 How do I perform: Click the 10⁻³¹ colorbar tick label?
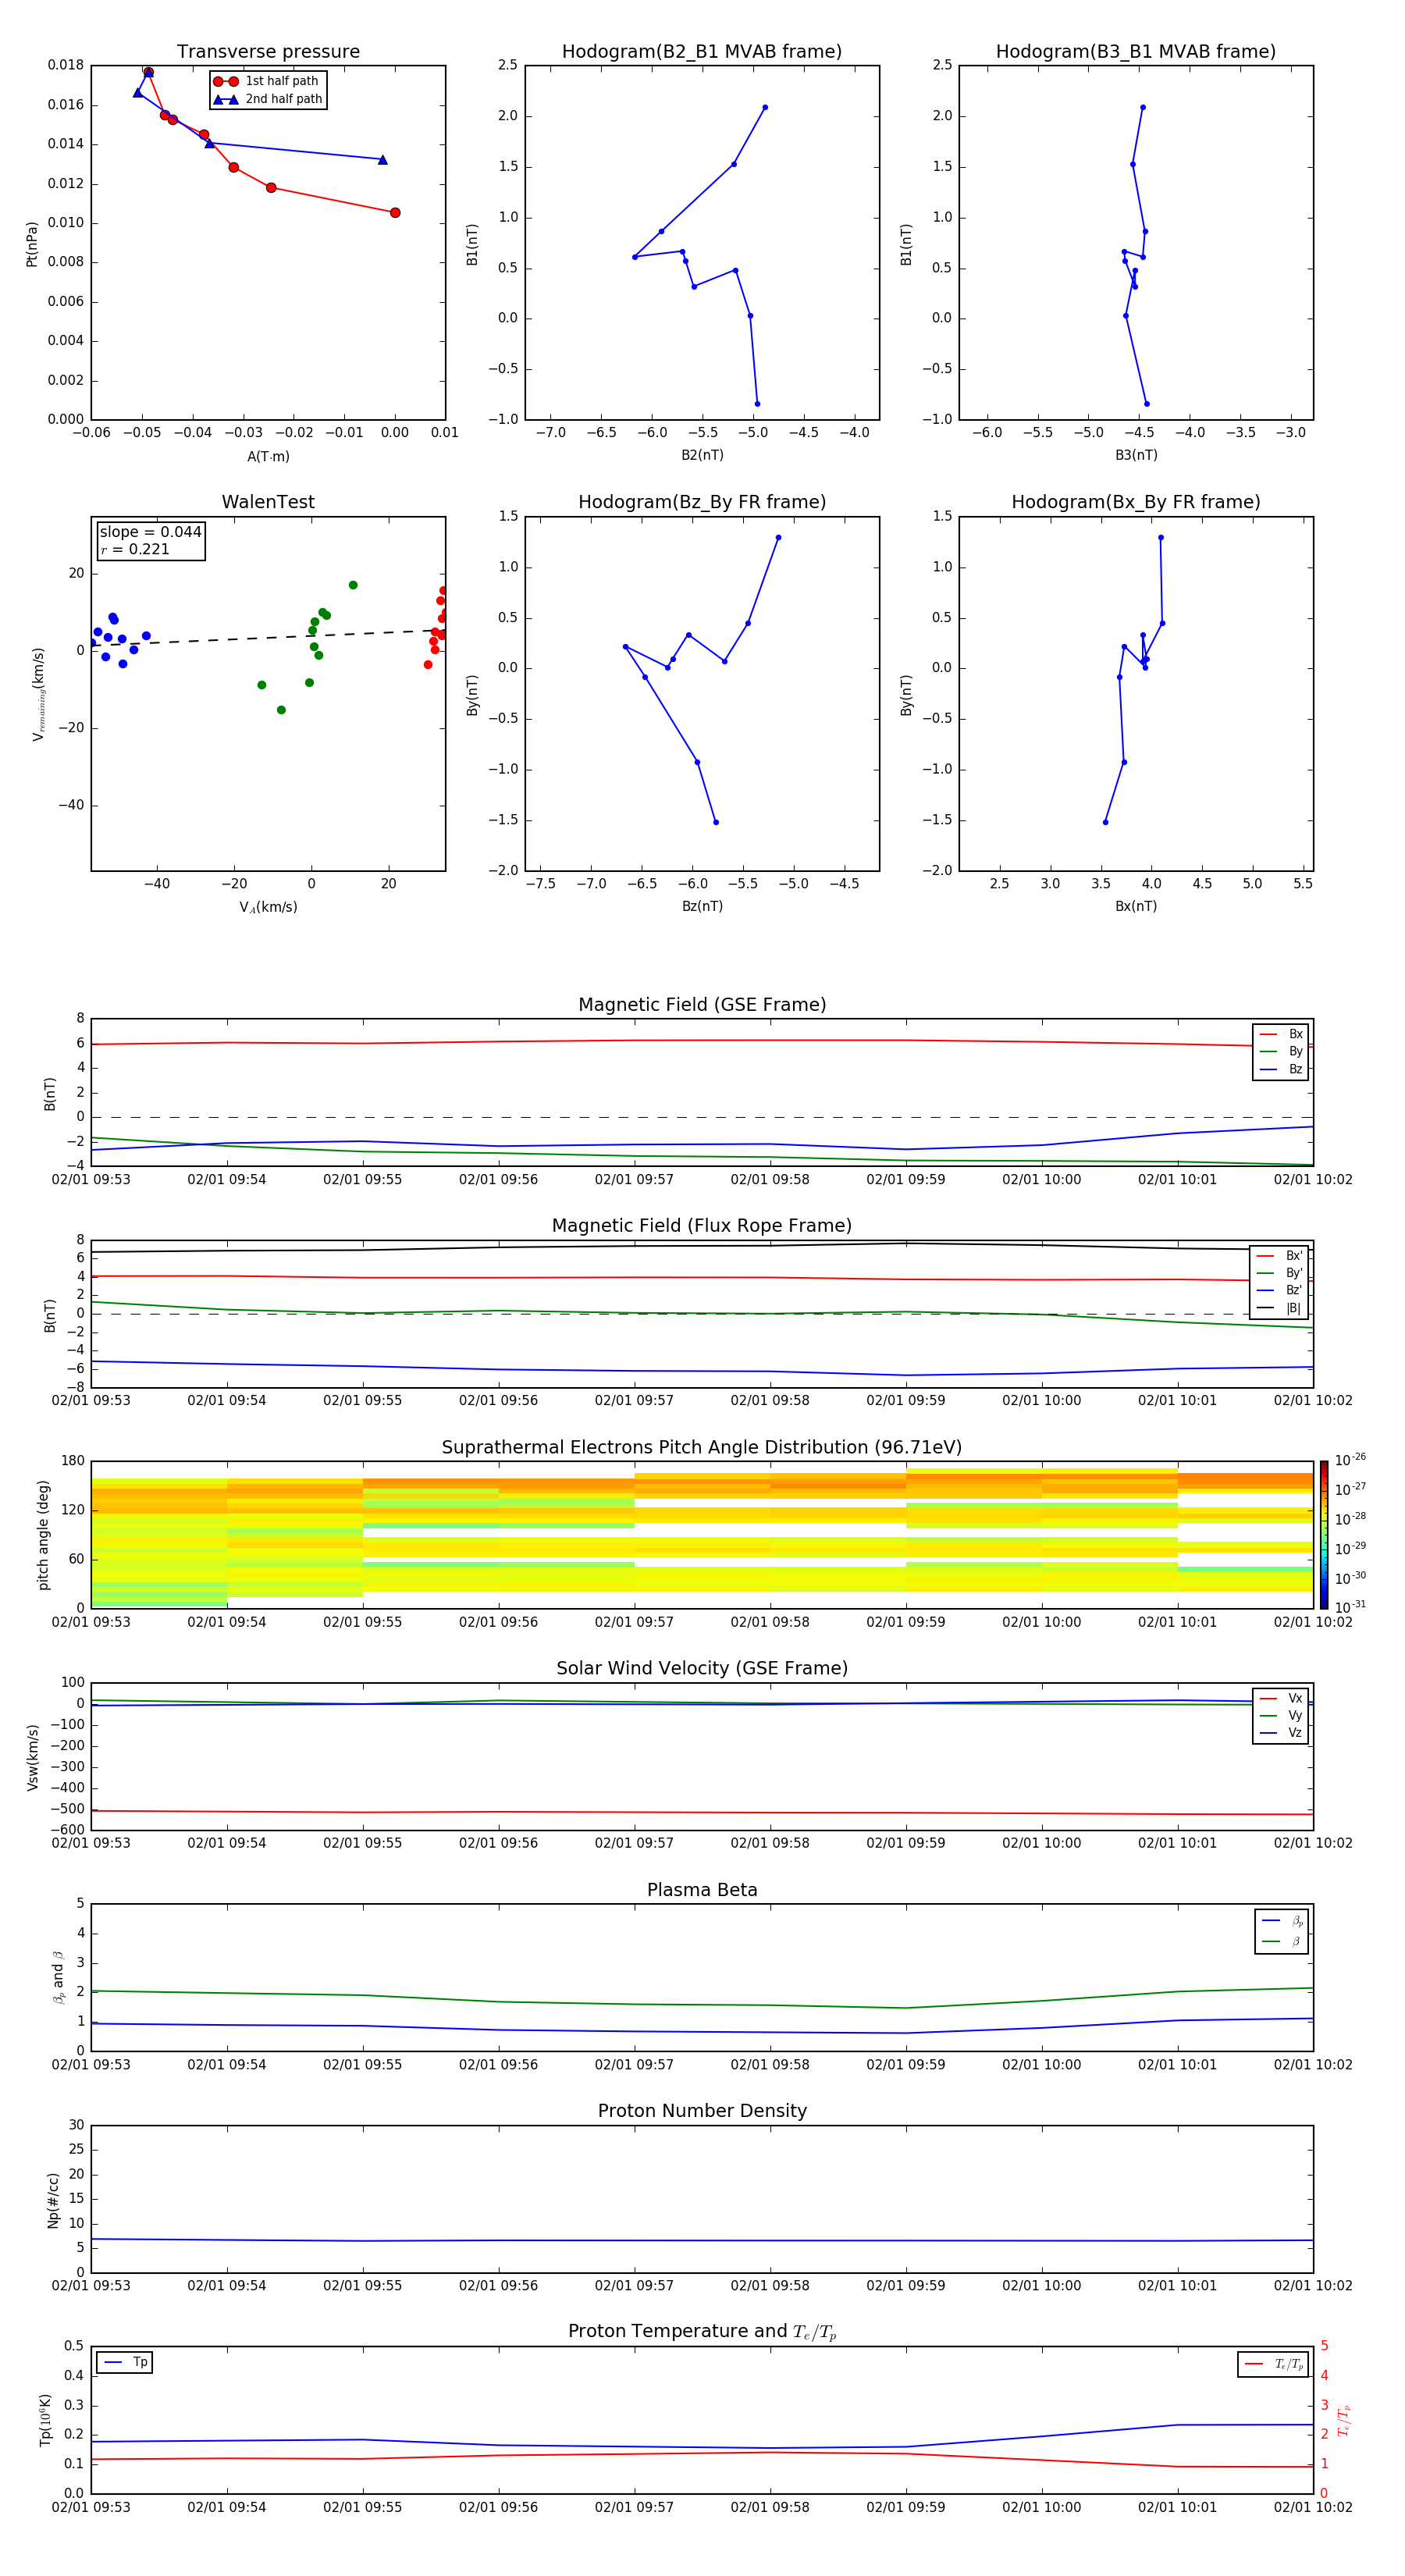coord(1350,1607)
